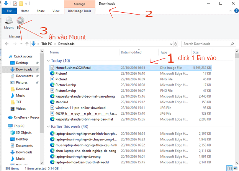
Task: Open the Home ribbon tab
Action: [x=25, y=11]
